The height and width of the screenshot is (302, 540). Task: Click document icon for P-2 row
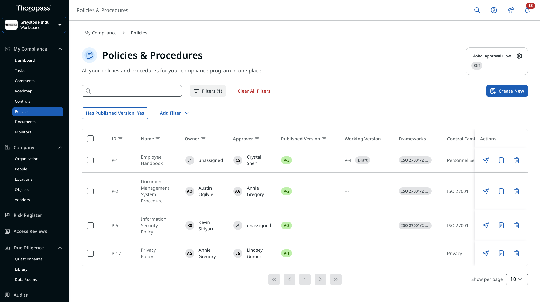pyautogui.click(x=501, y=191)
